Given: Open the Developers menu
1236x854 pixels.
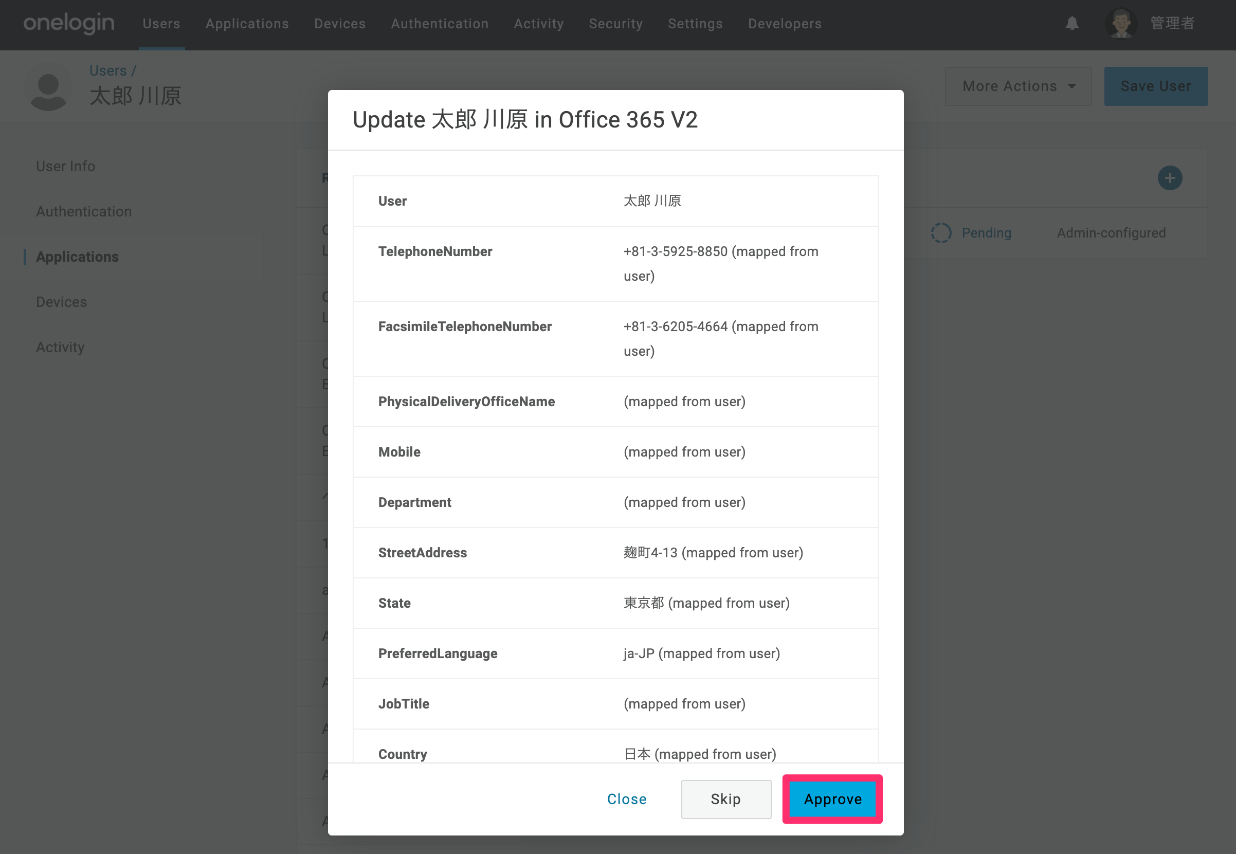Looking at the screenshot, I should click(x=785, y=24).
